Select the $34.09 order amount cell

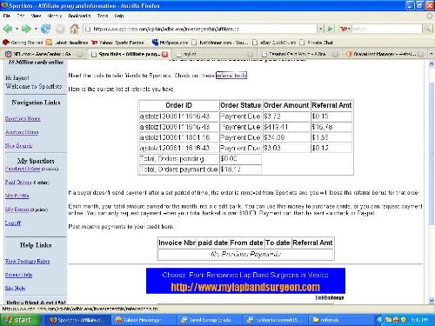pos(286,137)
